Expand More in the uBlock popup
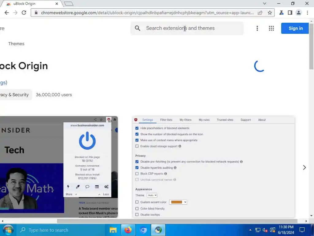This screenshot has width=314, height=236. pyautogui.click(x=71, y=194)
